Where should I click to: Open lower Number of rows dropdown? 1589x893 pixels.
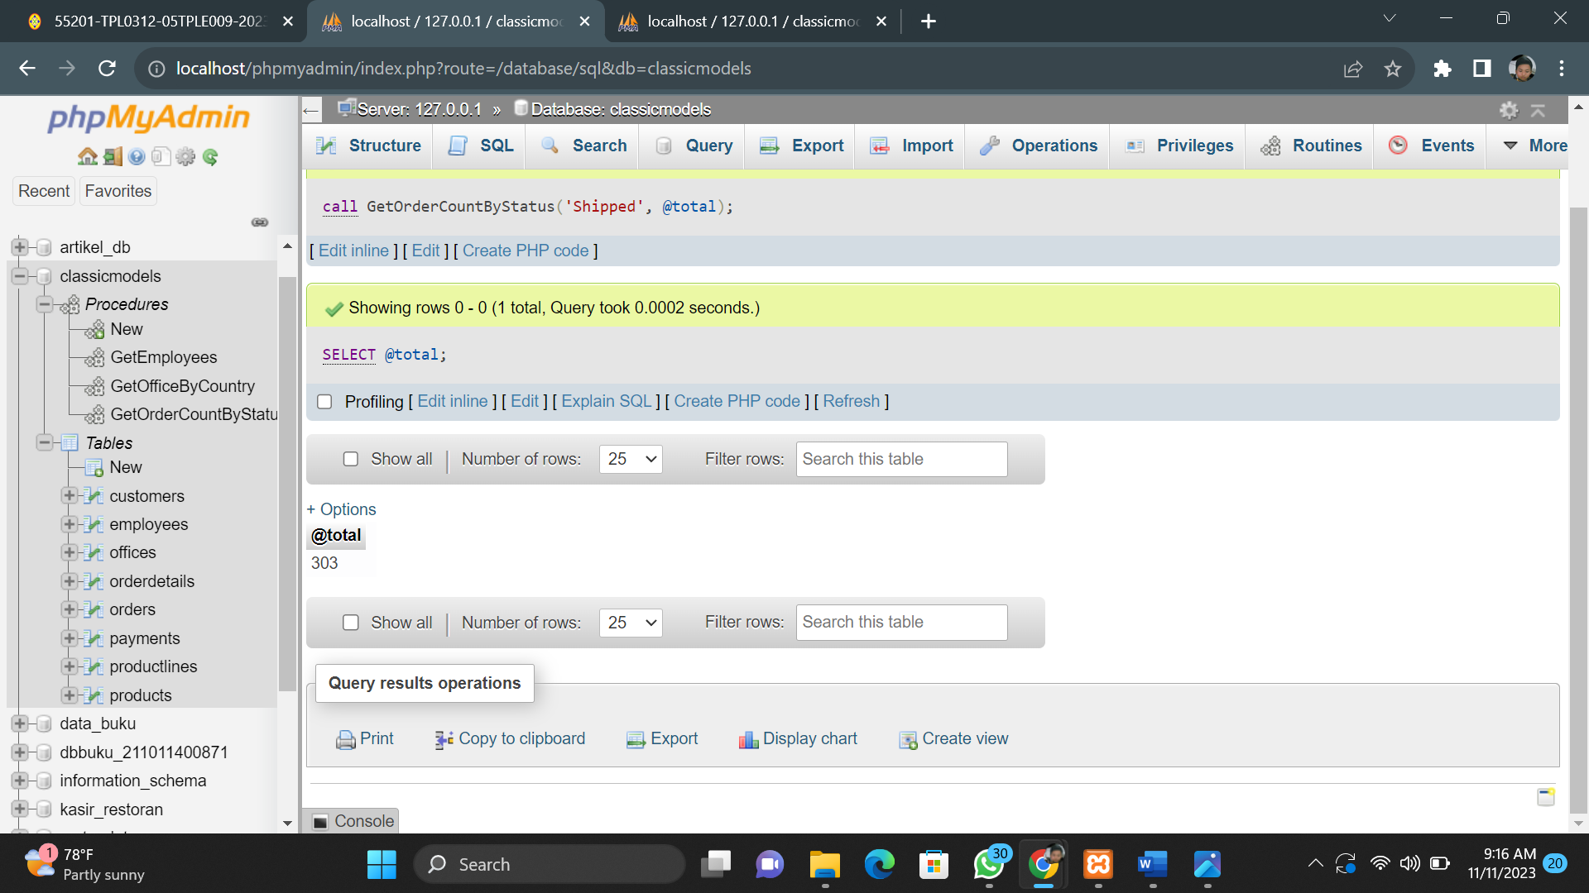click(631, 623)
